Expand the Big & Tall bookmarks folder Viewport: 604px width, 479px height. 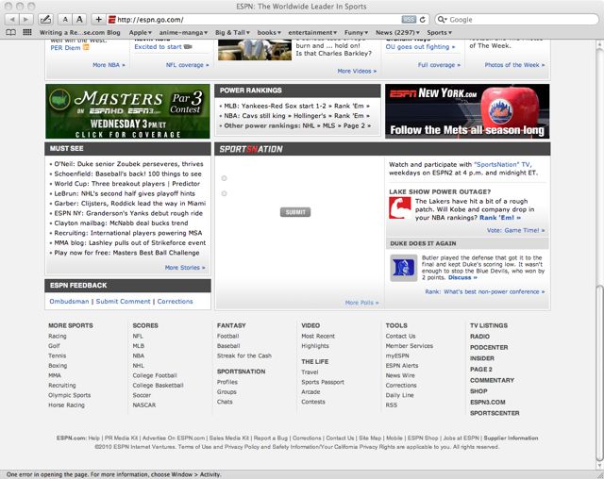click(232, 33)
